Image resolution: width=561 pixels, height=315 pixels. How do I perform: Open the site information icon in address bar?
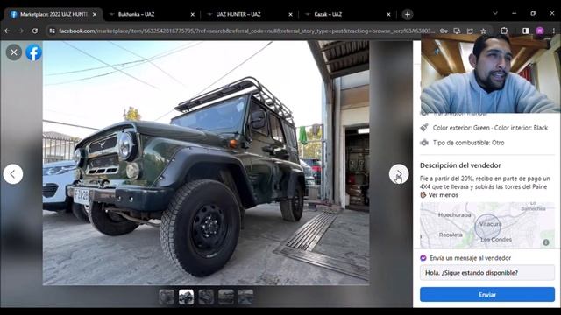[53, 31]
